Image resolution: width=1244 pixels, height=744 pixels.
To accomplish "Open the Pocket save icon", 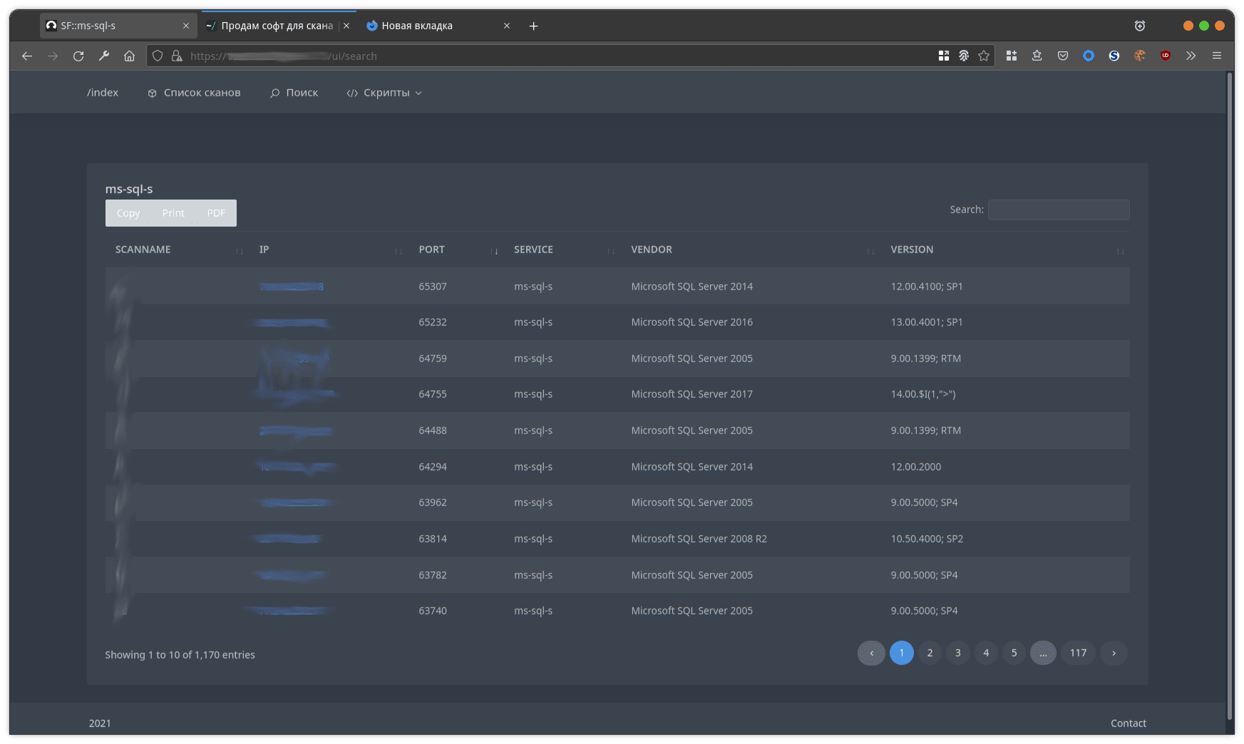I will coord(1062,56).
